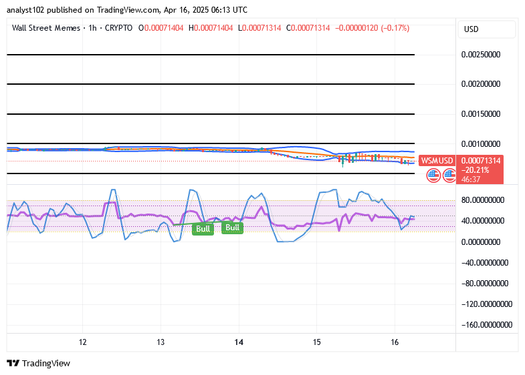Viewport: 525px width, 375px height.
Task: Click date 12 on the time axis
Action: click(83, 342)
